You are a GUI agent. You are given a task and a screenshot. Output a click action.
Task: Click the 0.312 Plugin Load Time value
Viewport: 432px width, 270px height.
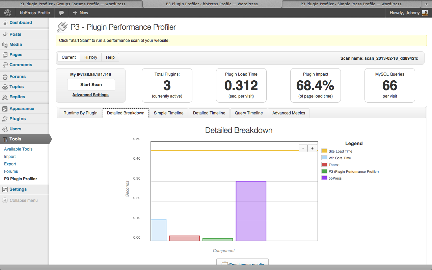pos(241,86)
